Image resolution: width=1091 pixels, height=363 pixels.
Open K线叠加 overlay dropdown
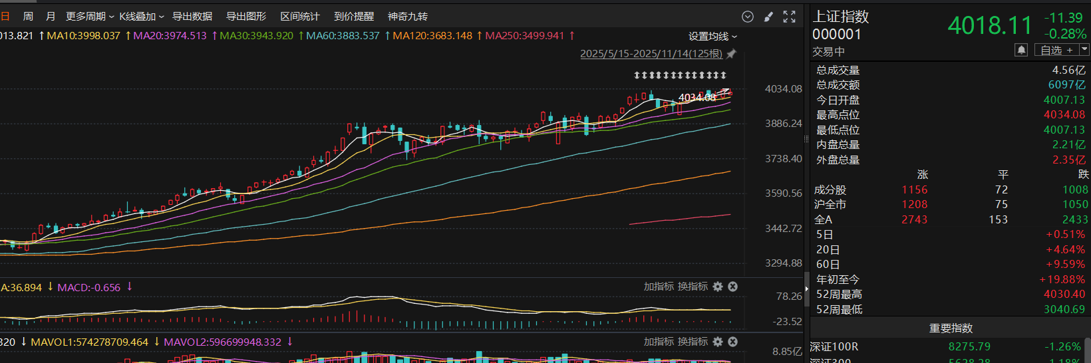click(x=142, y=17)
